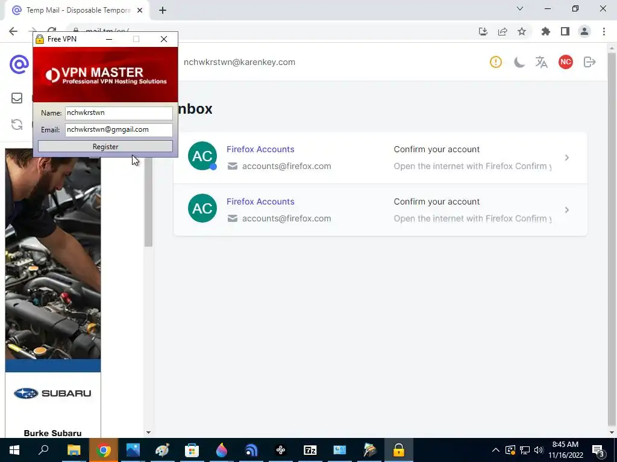Close the Free VPN window
Screen dimensions: 617x462
tap(164, 39)
